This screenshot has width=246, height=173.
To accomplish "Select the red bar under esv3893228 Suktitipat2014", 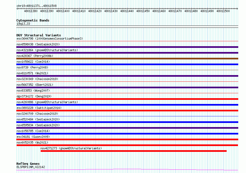I will click(x=127, y=111).
